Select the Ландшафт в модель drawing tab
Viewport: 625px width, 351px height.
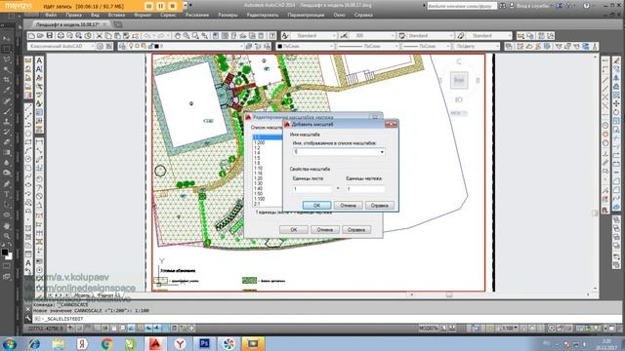[67, 24]
